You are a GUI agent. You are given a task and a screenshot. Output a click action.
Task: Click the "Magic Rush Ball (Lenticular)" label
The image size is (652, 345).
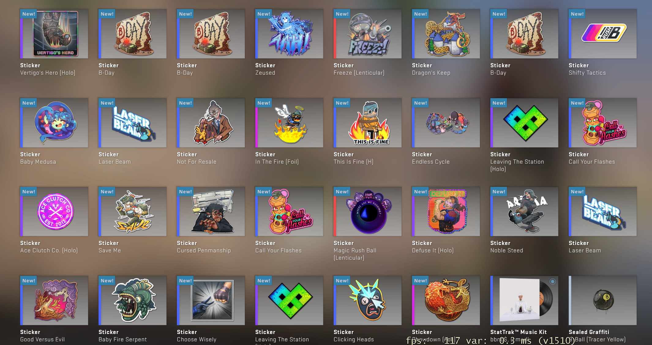coord(355,254)
